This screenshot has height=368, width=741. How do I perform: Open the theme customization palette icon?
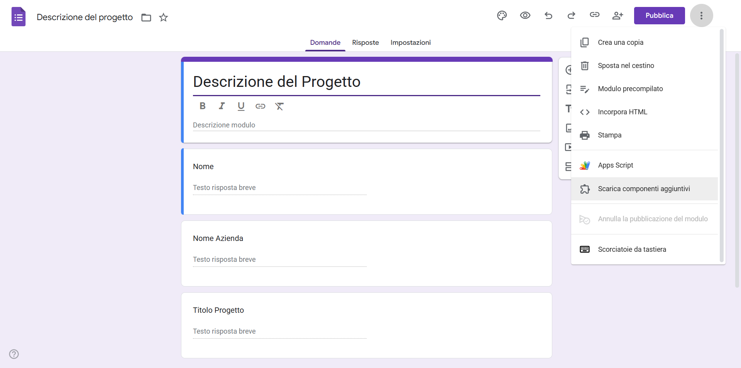pyautogui.click(x=502, y=15)
